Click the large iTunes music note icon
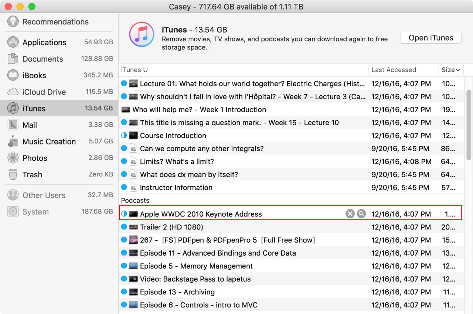This screenshot has width=473, height=314. (142, 34)
